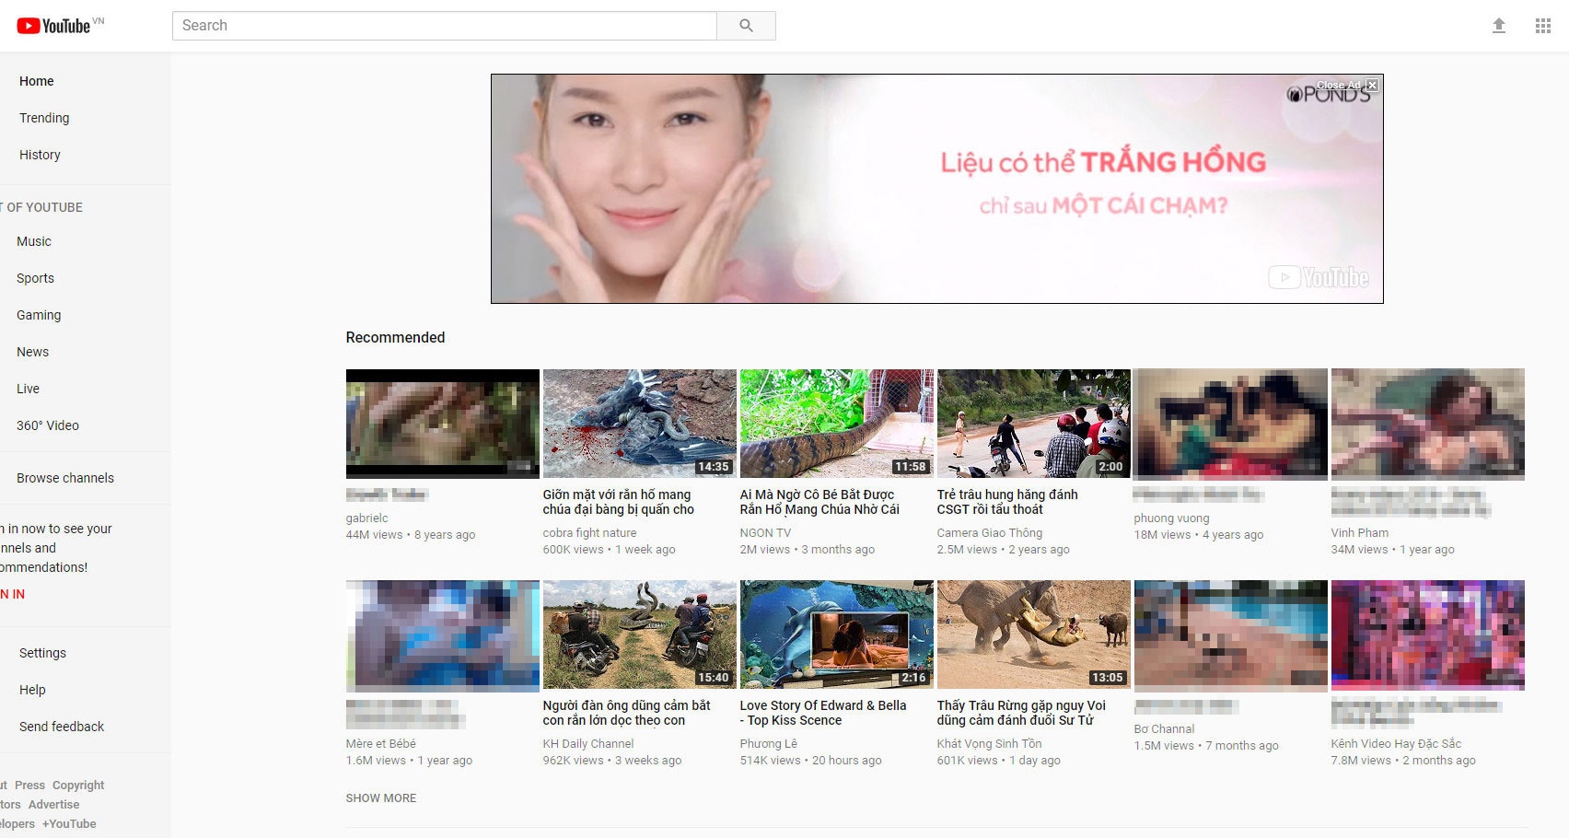Click Send feedback

(61, 727)
